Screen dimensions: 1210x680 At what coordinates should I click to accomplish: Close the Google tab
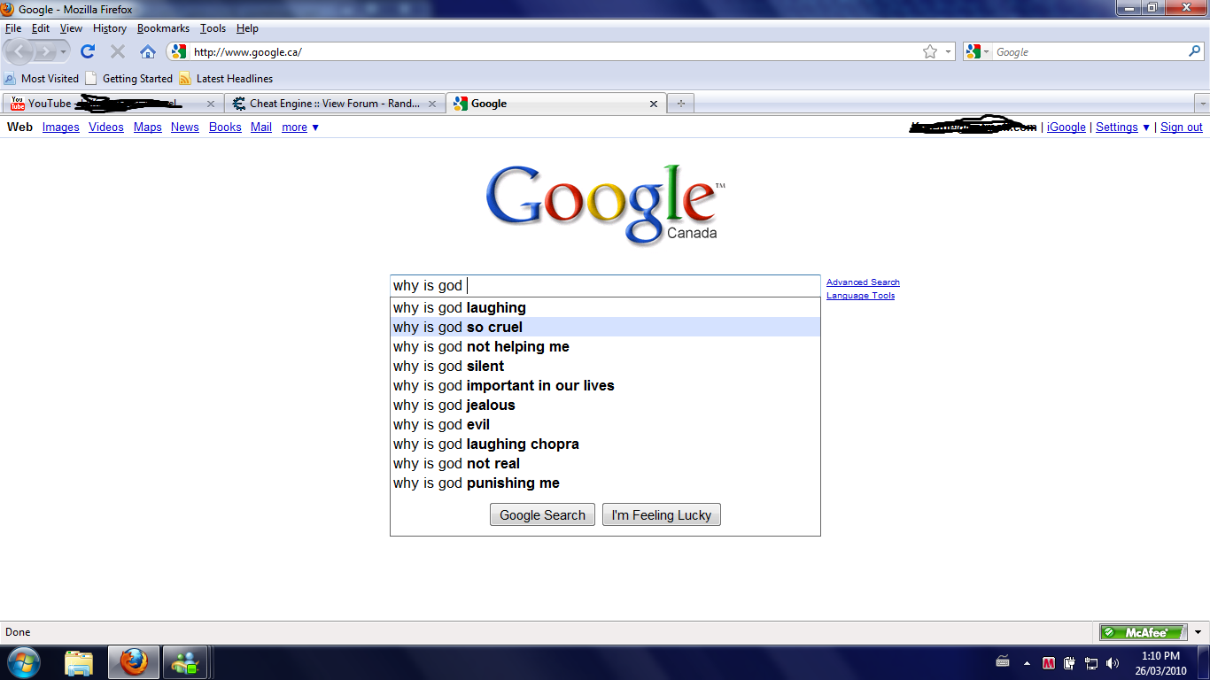[x=654, y=104]
